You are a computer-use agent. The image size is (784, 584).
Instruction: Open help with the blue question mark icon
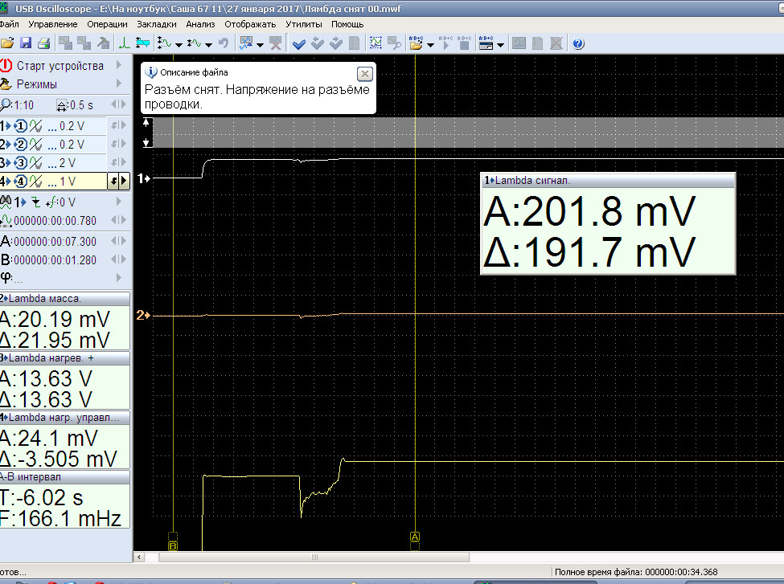click(577, 43)
